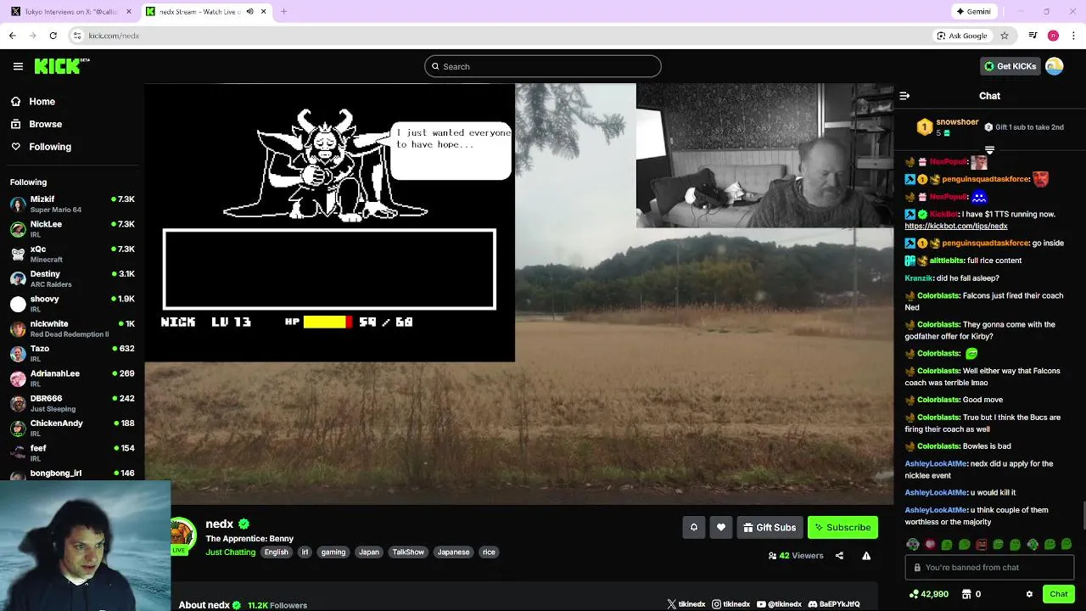This screenshot has height=611, width=1086.
Task: Click the rice tag
Action: point(489,552)
